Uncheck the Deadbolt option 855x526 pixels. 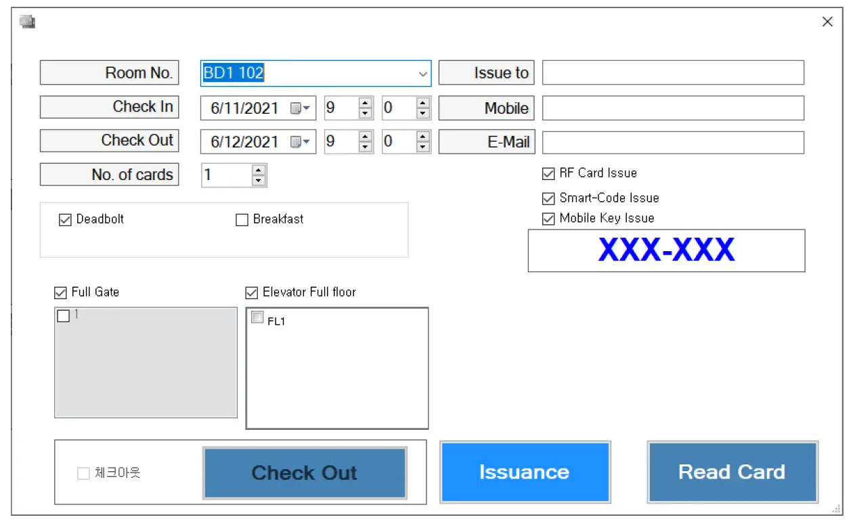pyautogui.click(x=66, y=220)
